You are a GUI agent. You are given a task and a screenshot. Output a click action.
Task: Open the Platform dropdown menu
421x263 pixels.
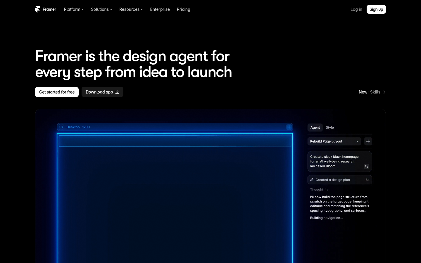[x=74, y=9]
